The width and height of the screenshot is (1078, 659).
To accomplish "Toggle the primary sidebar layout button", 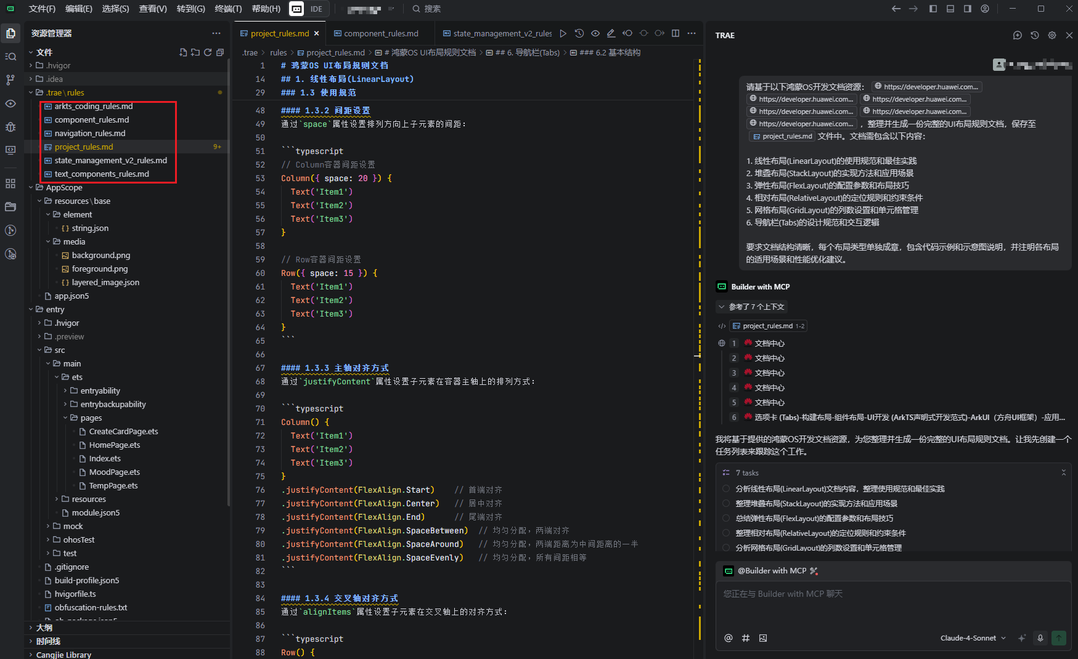I will click(x=933, y=9).
